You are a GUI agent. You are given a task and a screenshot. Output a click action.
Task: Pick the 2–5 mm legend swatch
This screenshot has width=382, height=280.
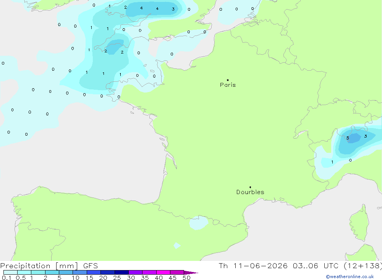pos(52,272)
